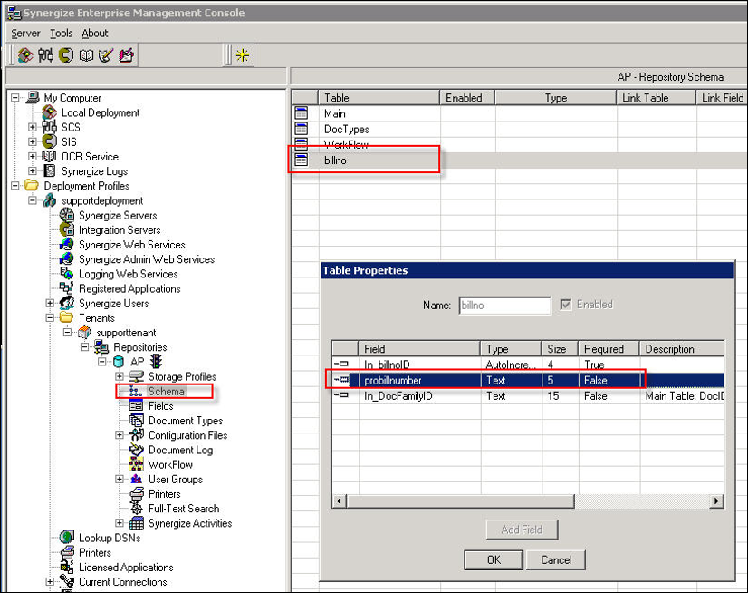The width and height of the screenshot is (748, 593).
Task: Expand the User Groups node
Action: [x=120, y=480]
